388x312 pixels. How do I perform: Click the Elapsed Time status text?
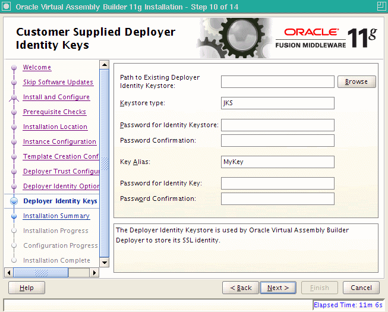[348, 305]
